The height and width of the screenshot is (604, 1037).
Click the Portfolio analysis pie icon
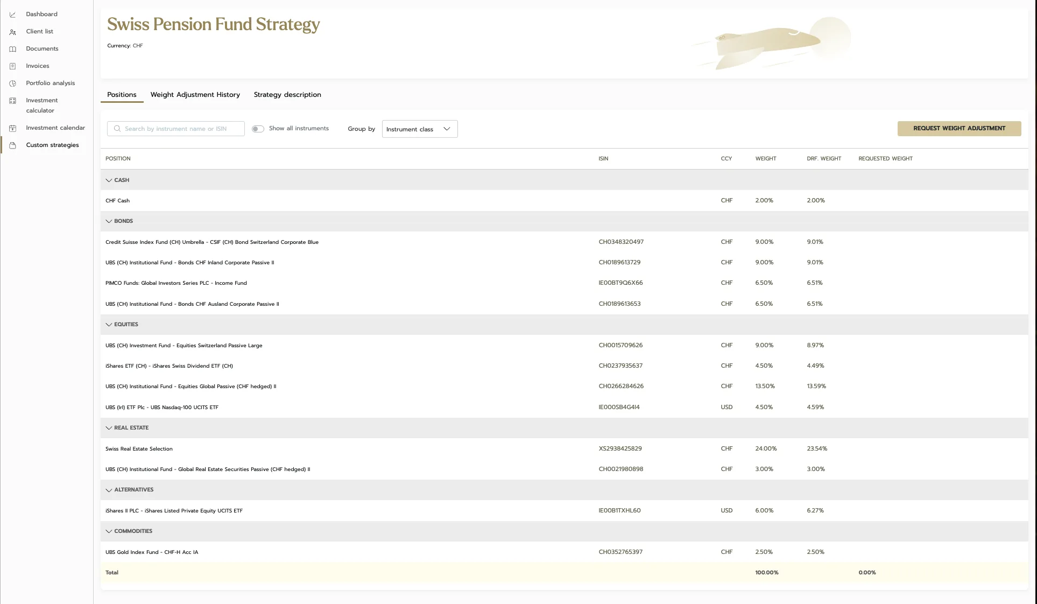pos(13,83)
